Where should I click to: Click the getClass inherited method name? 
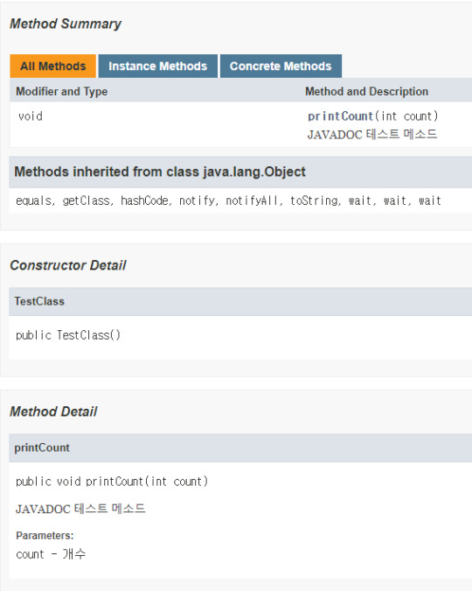[x=86, y=201]
